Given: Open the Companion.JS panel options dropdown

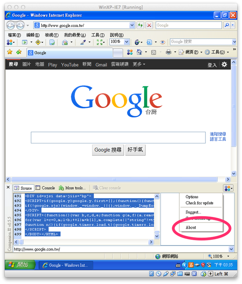Looking at the screenshot, I should pos(228,188).
